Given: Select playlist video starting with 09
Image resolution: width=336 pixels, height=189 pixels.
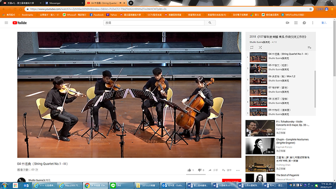Looking at the screenshot, I should [x=281, y=112].
